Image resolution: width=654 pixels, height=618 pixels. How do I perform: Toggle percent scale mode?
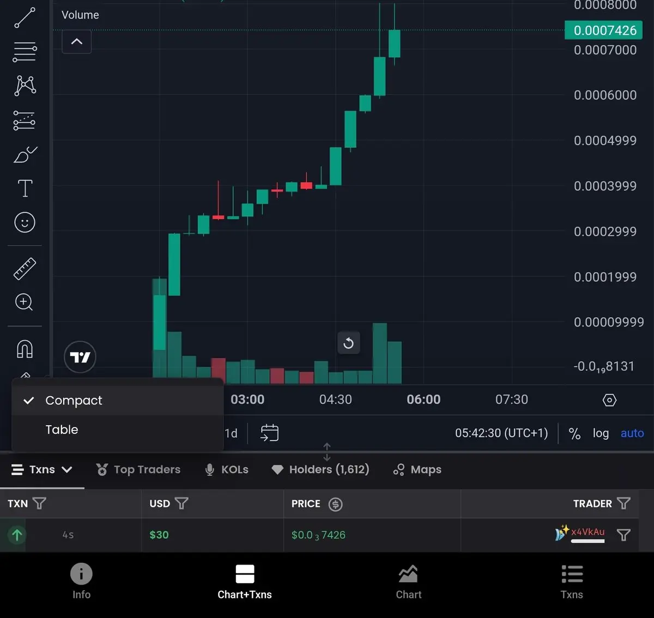pos(574,433)
